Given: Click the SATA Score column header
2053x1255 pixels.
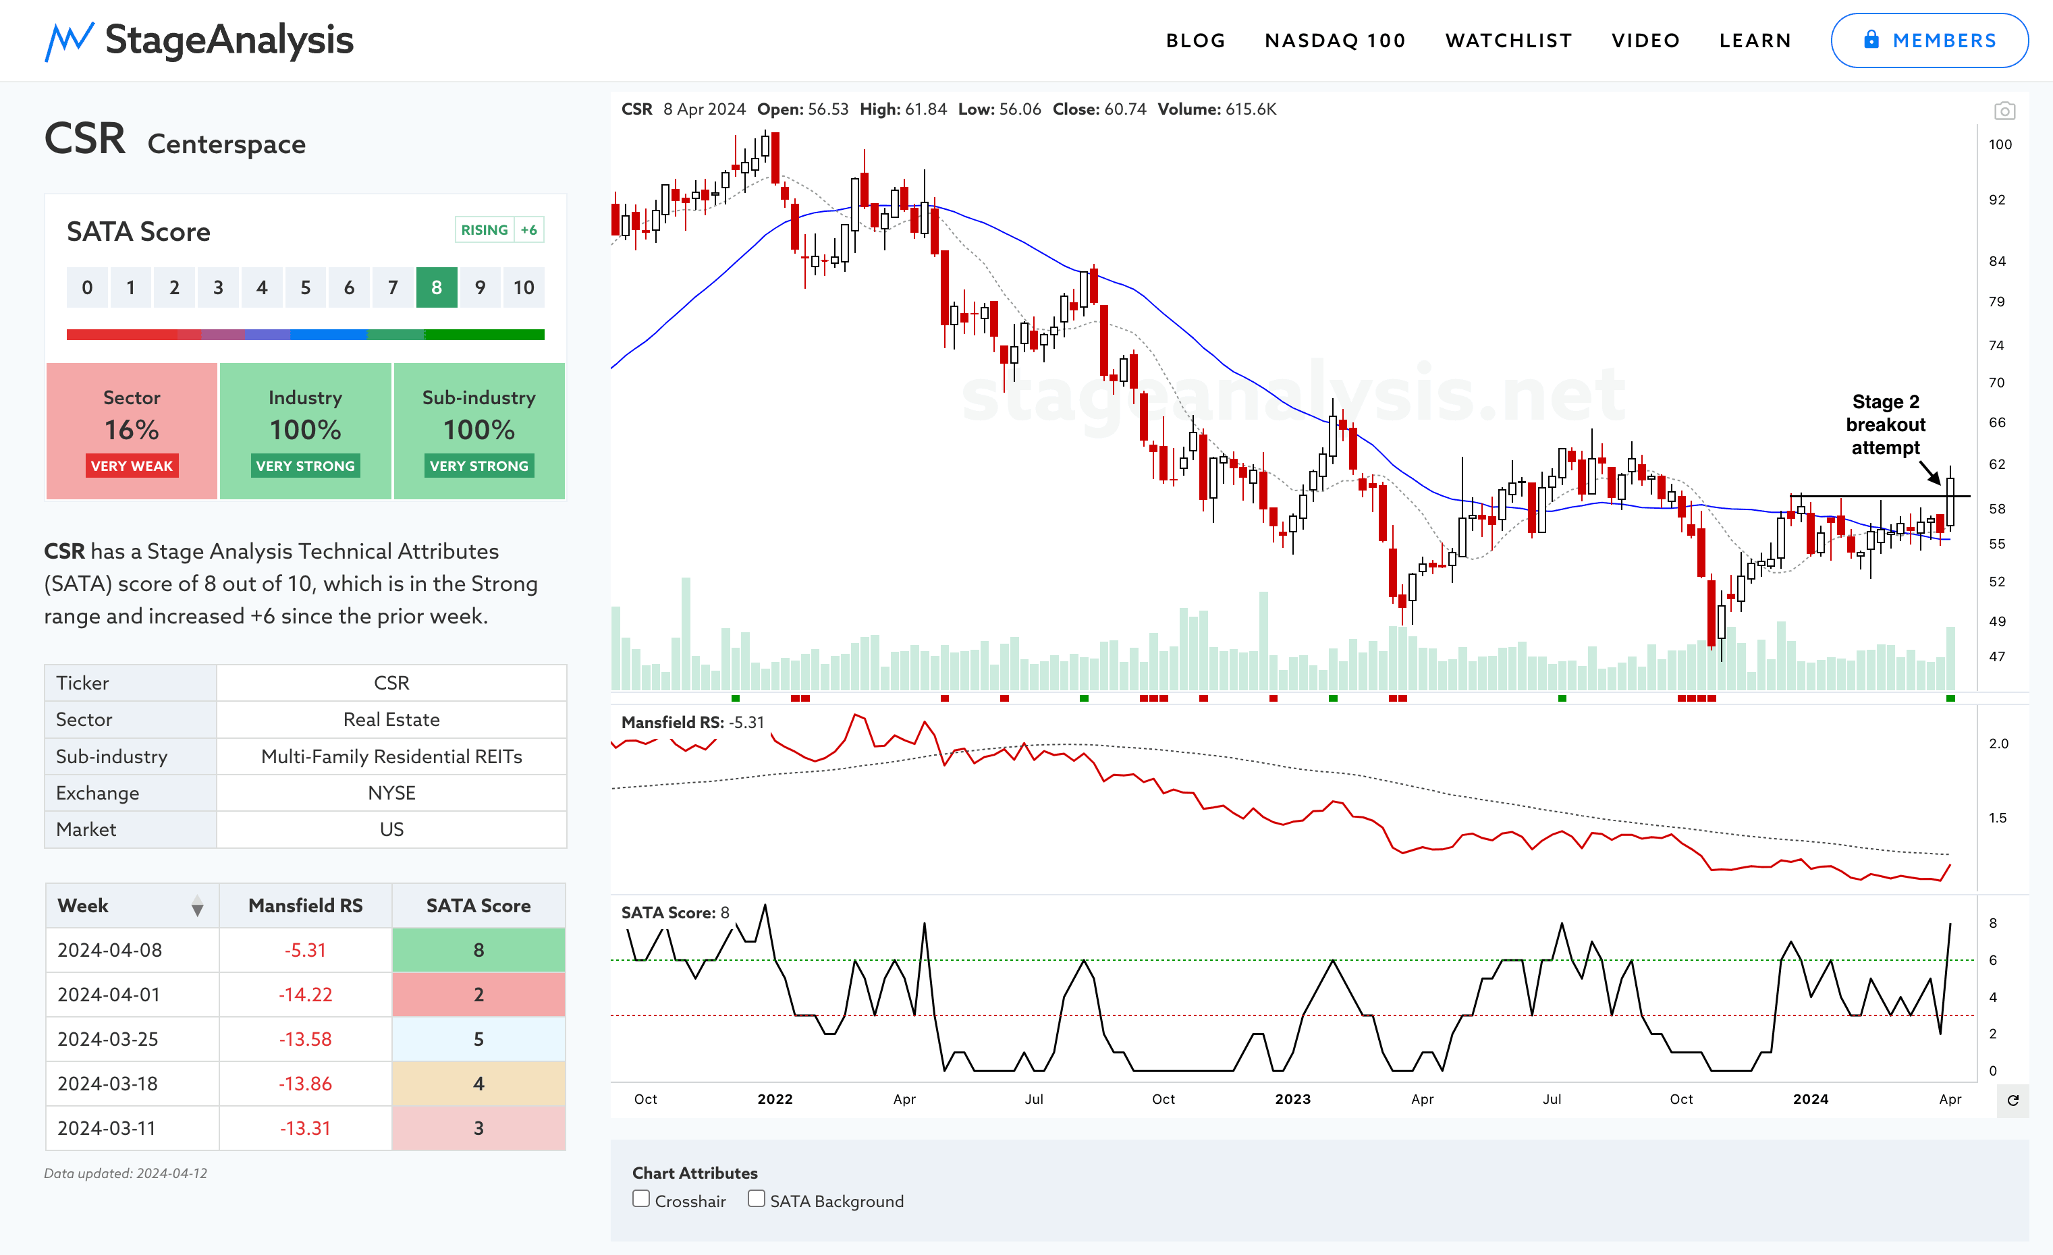Looking at the screenshot, I should 478,906.
